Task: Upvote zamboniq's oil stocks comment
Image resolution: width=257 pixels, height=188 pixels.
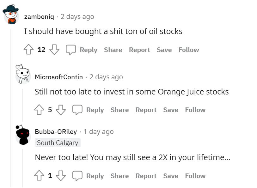Action: pos(29,50)
